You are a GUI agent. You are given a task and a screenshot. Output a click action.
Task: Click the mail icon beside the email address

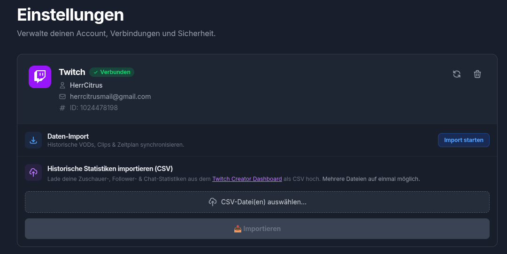coord(62,97)
